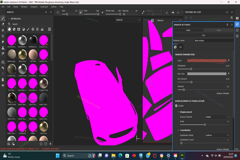Click the Environment maps filter icon
The width and height of the screenshot is (240, 160).
pos(42,29)
